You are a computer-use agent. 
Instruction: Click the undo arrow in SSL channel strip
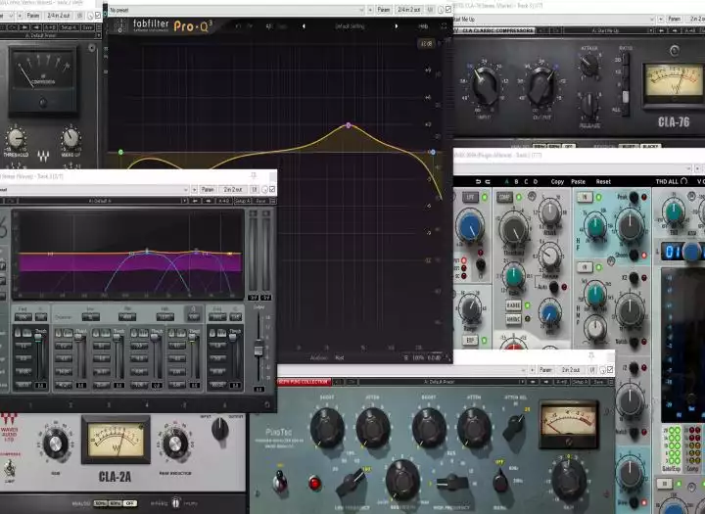click(479, 182)
